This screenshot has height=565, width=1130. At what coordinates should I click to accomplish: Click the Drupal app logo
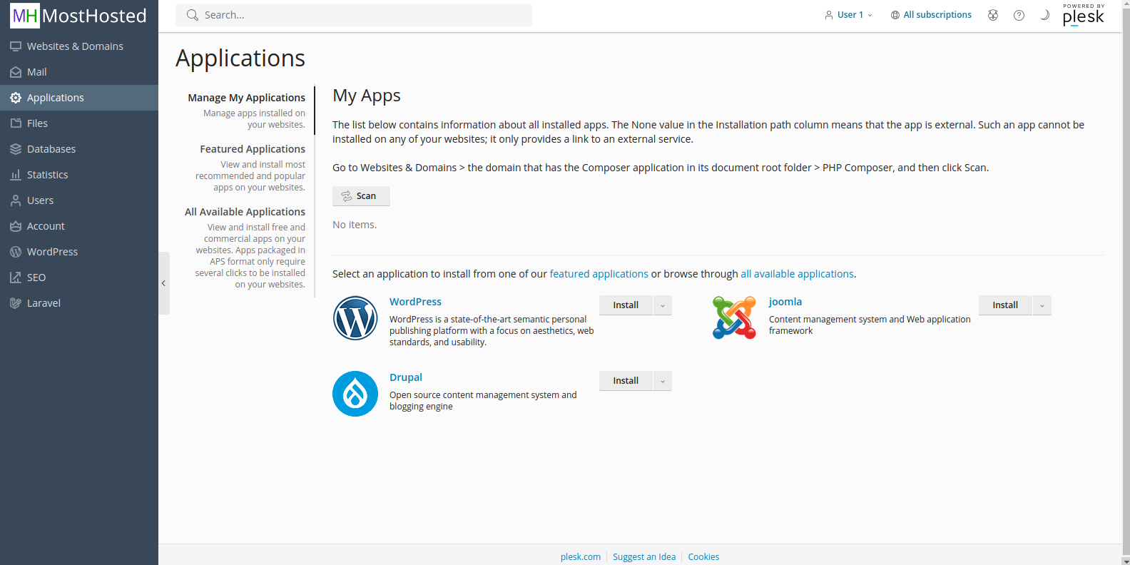(x=355, y=394)
